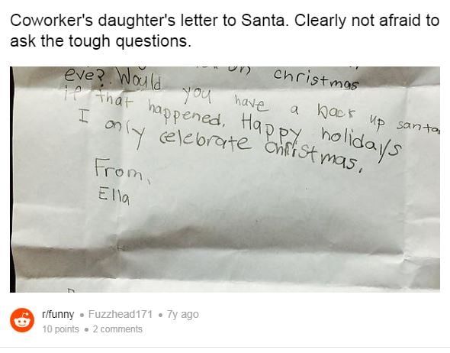Click the 7y ago timestamp

[182, 314]
